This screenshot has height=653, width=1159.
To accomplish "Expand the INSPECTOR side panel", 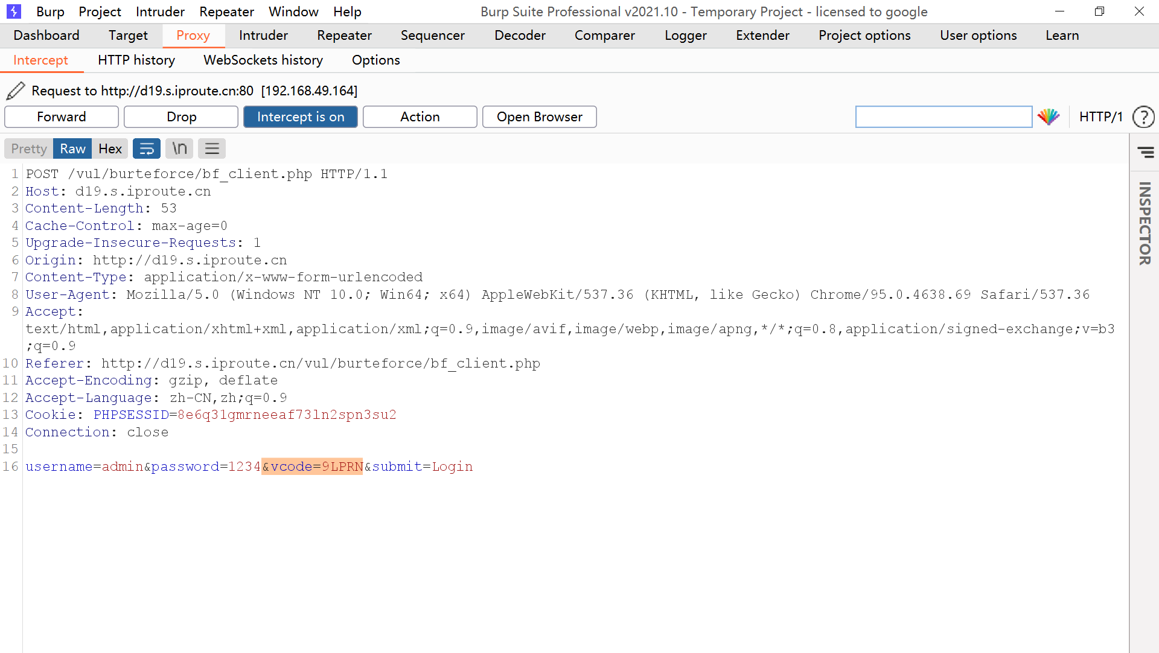I will [x=1145, y=223].
